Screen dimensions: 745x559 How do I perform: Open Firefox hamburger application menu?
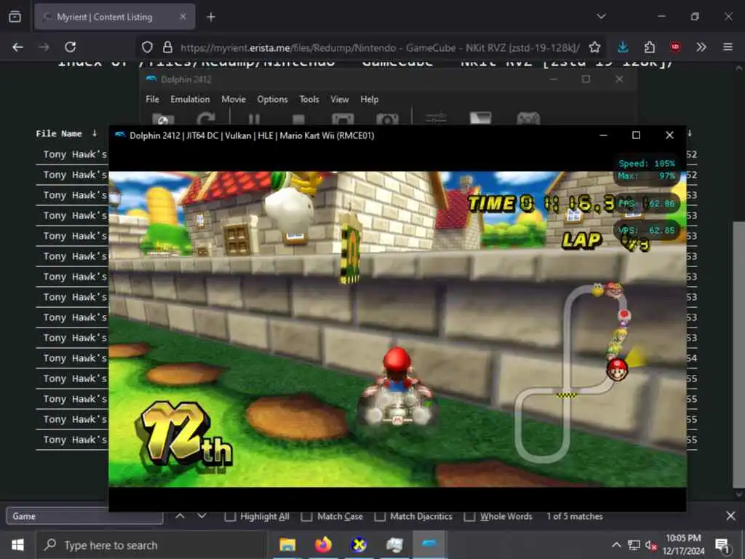728,47
